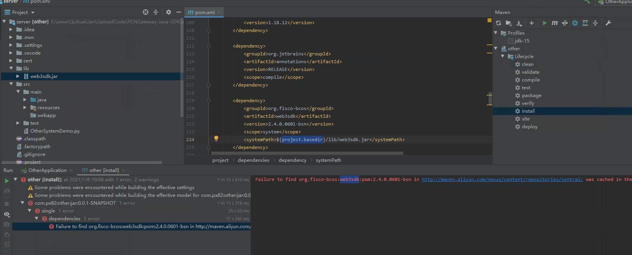The width and height of the screenshot is (632, 255).
Task: Run the Maven build with green arrow
Action: click(545, 23)
